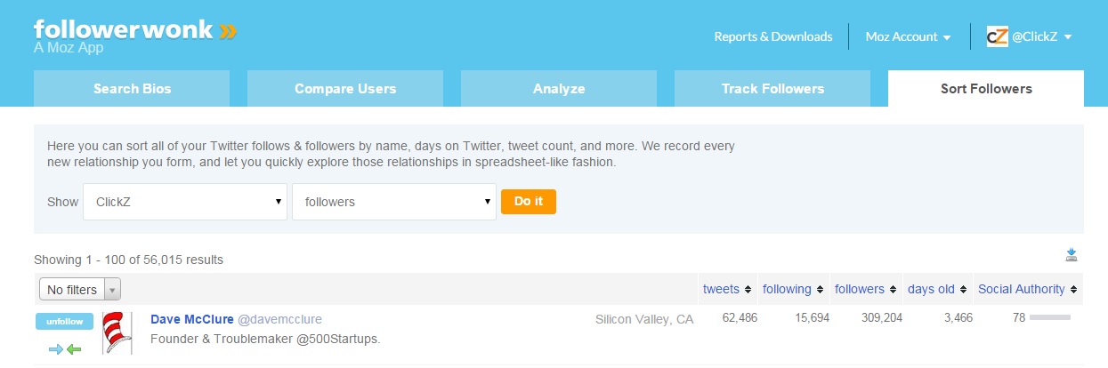Sort by Social Authority column arrows
This screenshot has width=1108, height=368.
[1074, 290]
